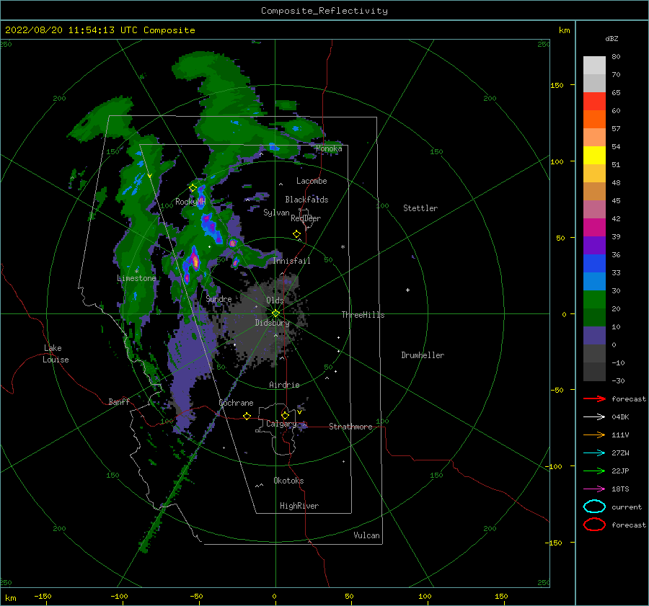Click the Banff town label

click(119, 402)
